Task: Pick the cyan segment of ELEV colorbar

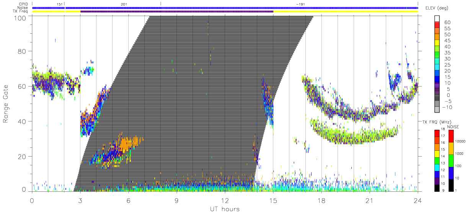Action: click(x=437, y=68)
